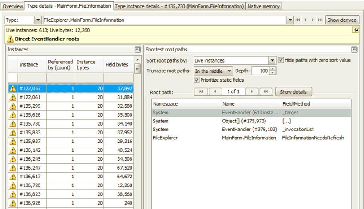Open the Type selector dropdown
The width and height of the screenshot is (364, 209).
(38, 20)
